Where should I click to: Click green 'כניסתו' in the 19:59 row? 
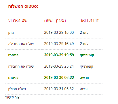pos(13,55)
